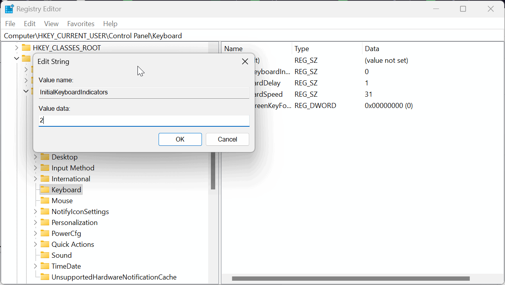This screenshot has width=505, height=285.
Task: Click the Quick Actions folder icon
Action: pyautogui.click(x=45, y=244)
